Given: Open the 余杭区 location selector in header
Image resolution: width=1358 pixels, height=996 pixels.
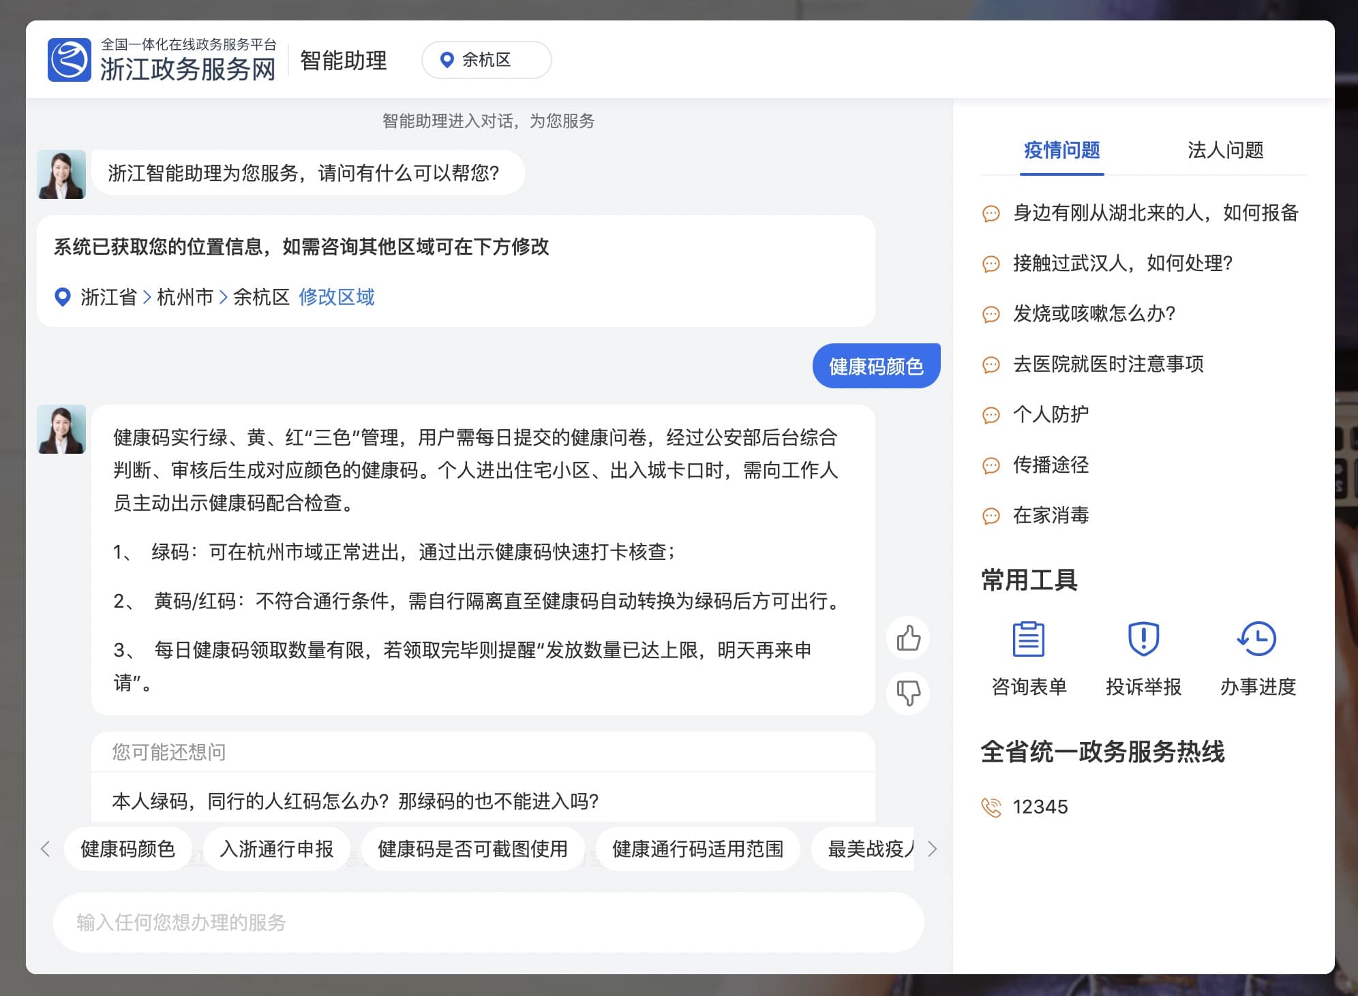Looking at the screenshot, I should coord(486,60).
